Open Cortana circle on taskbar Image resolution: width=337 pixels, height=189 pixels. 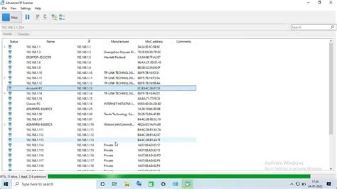pyautogui.click(x=103, y=184)
